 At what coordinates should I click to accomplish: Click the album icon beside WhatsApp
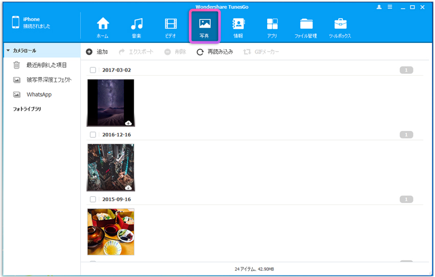pos(17,95)
